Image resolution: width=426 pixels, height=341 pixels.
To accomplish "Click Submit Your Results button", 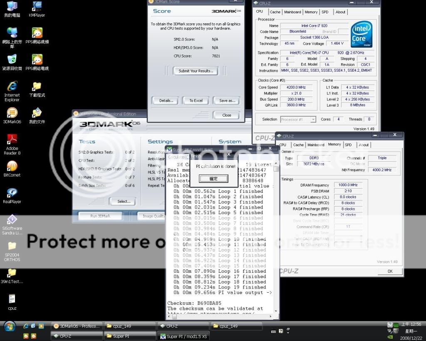I will tap(196, 71).
